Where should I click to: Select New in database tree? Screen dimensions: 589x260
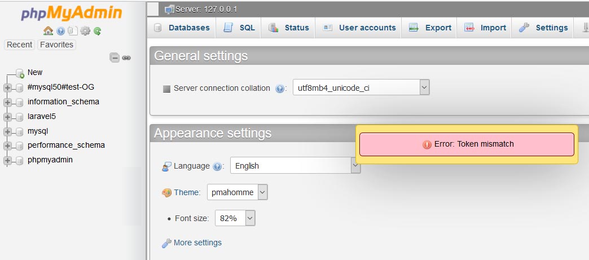click(x=35, y=72)
